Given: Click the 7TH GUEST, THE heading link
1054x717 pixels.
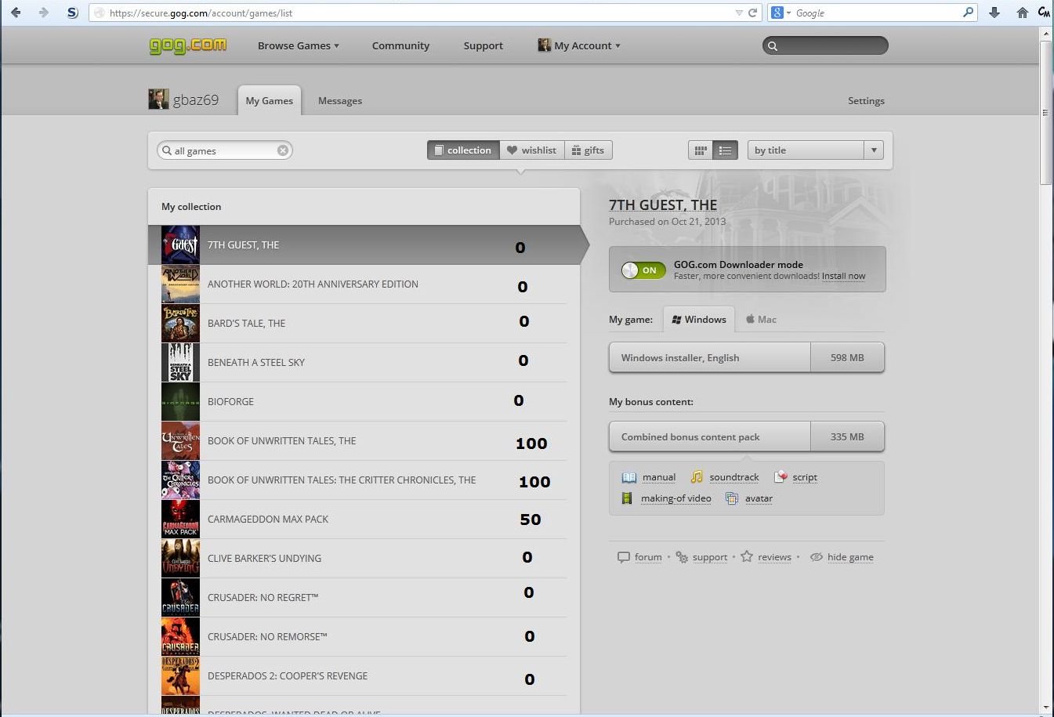Looking at the screenshot, I should (x=663, y=205).
